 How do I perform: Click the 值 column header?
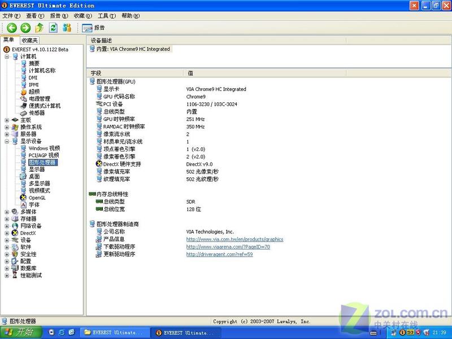pyautogui.click(x=264, y=73)
